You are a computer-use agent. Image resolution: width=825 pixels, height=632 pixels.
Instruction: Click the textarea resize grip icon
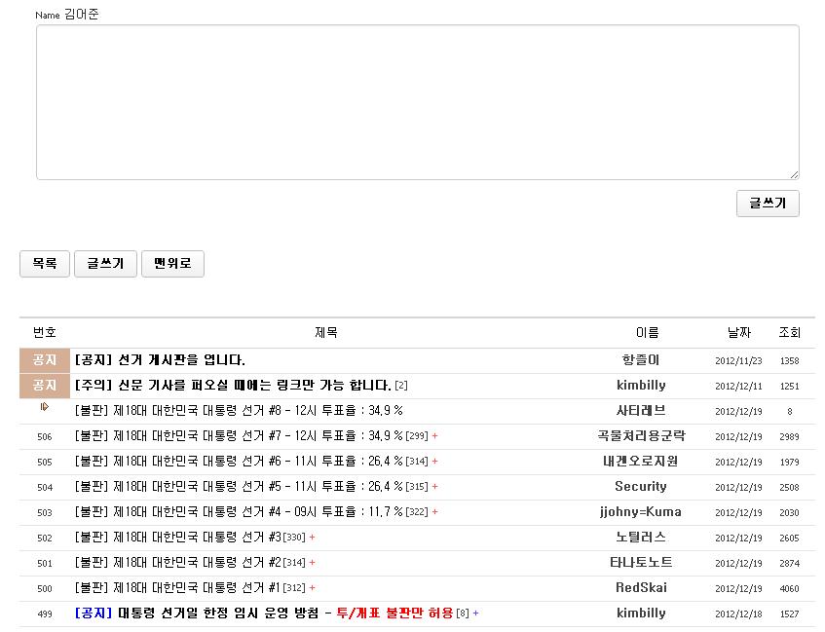click(794, 174)
